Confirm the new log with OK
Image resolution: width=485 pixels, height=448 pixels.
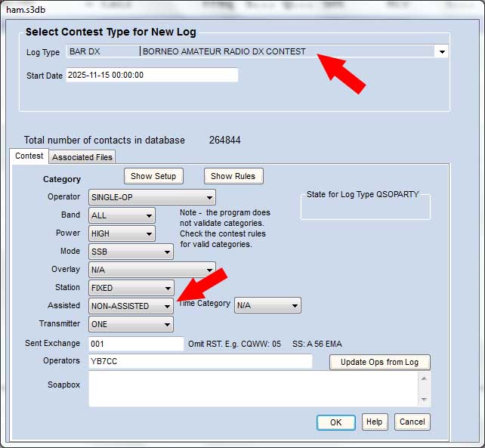tap(336, 422)
